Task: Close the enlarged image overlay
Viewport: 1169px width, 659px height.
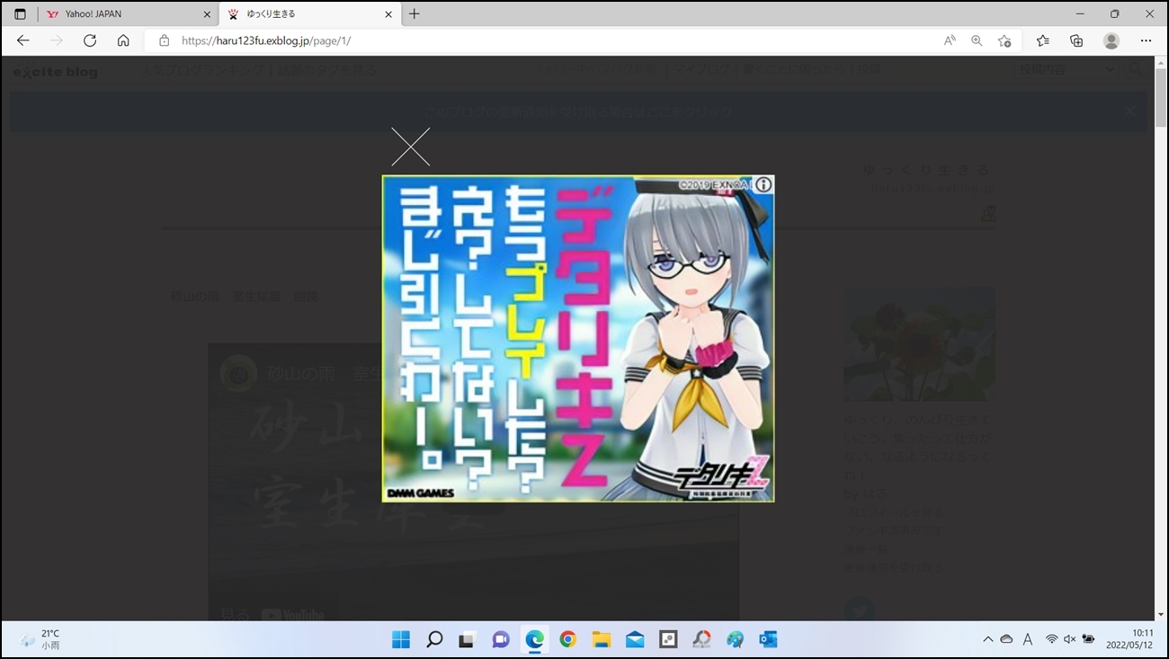Action: [x=410, y=147]
